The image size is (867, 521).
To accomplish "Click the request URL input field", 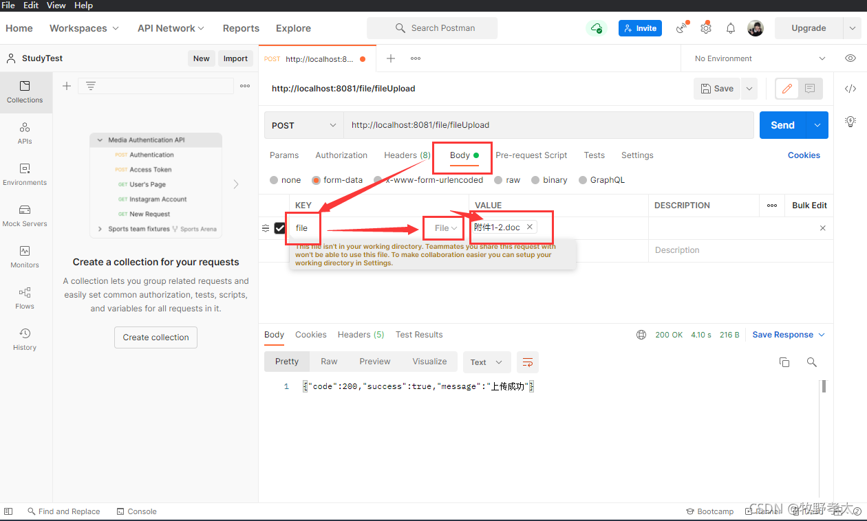I will (549, 125).
